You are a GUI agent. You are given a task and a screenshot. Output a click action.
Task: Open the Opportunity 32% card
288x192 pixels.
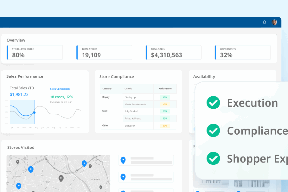click(x=243, y=52)
